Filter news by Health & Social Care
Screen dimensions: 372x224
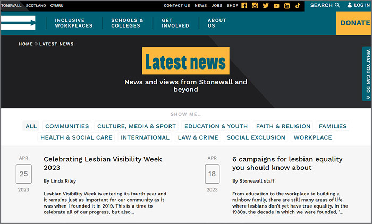click(77, 137)
